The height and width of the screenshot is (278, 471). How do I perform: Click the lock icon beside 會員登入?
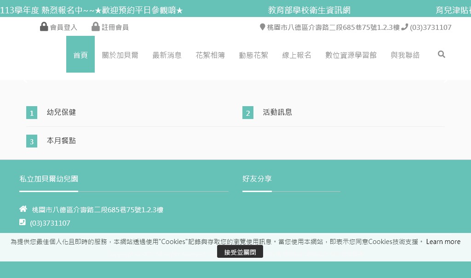[x=44, y=27]
